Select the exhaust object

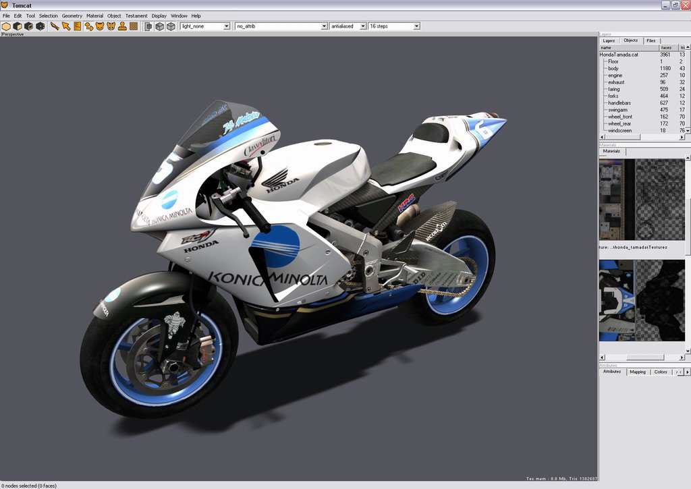click(616, 82)
